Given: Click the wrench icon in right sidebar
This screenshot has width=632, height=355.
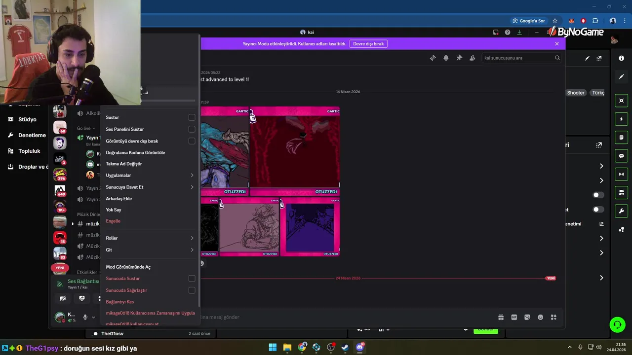Looking at the screenshot, I should click(621, 211).
